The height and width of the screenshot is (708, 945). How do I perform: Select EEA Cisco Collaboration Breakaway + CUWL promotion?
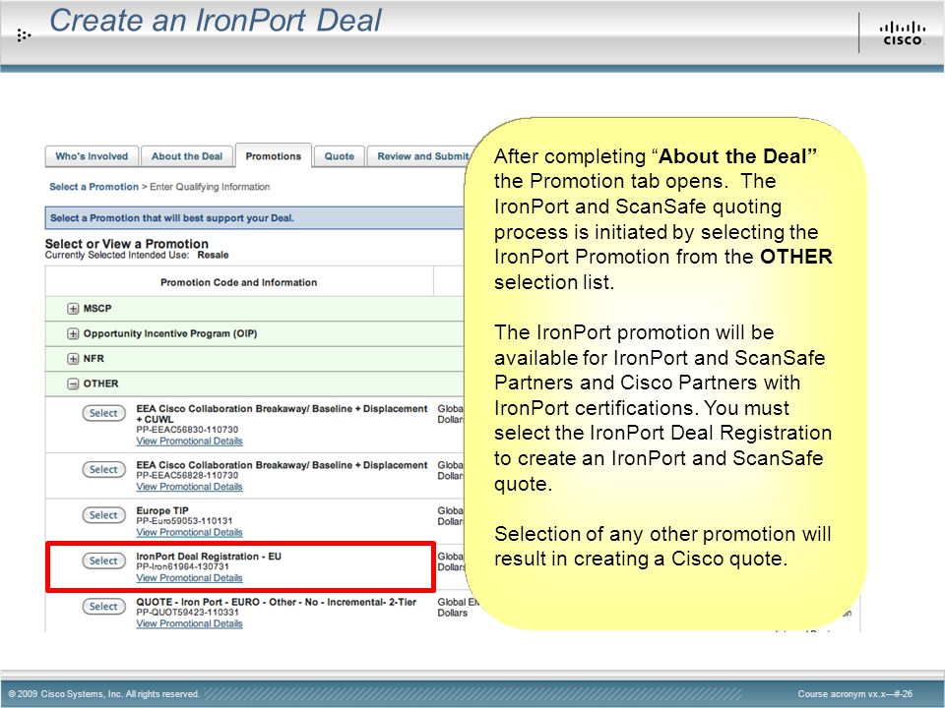[x=103, y=413]
